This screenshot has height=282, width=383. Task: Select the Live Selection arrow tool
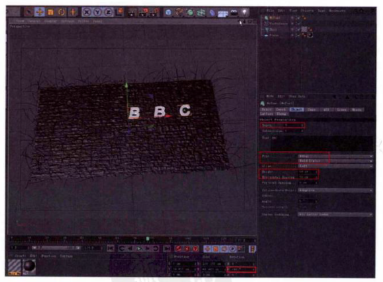click(x=29, y=12)
